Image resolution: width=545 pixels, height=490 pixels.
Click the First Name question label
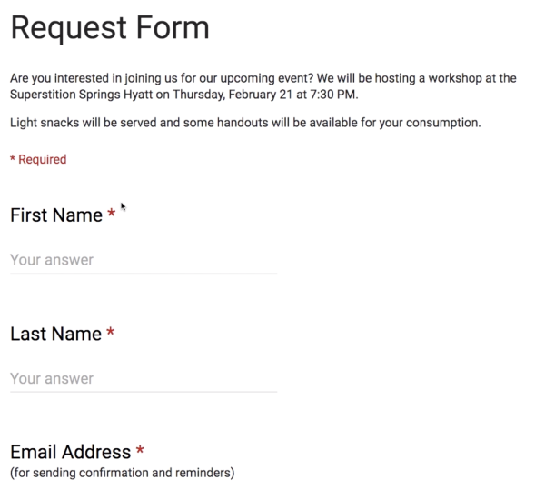[56, 215]
